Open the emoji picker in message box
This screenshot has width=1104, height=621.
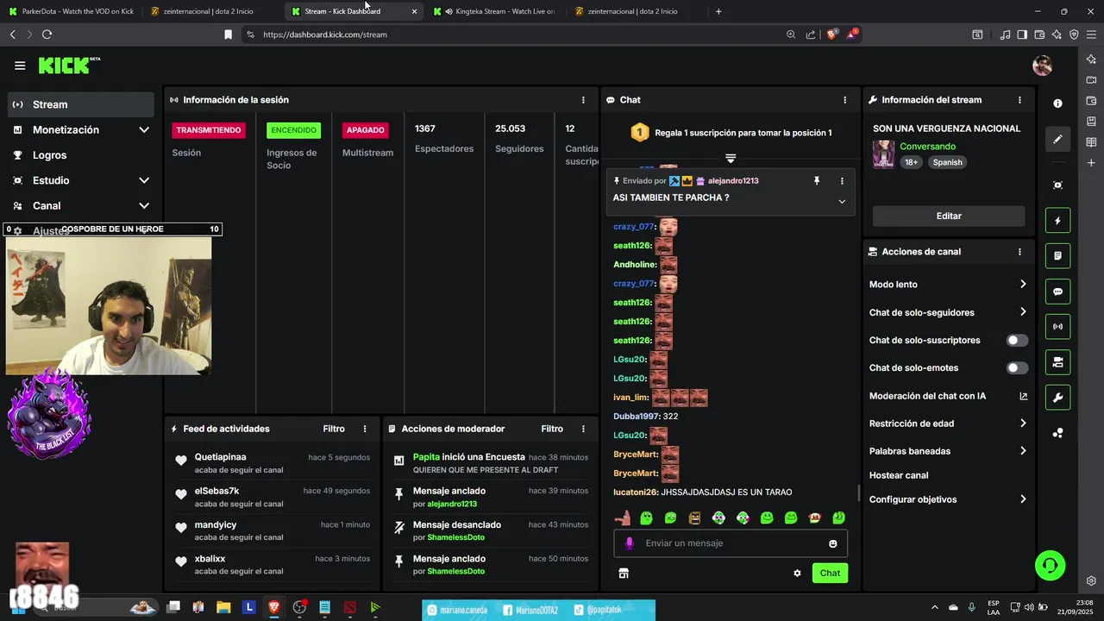pyautogui.click(x=832, y=543)
